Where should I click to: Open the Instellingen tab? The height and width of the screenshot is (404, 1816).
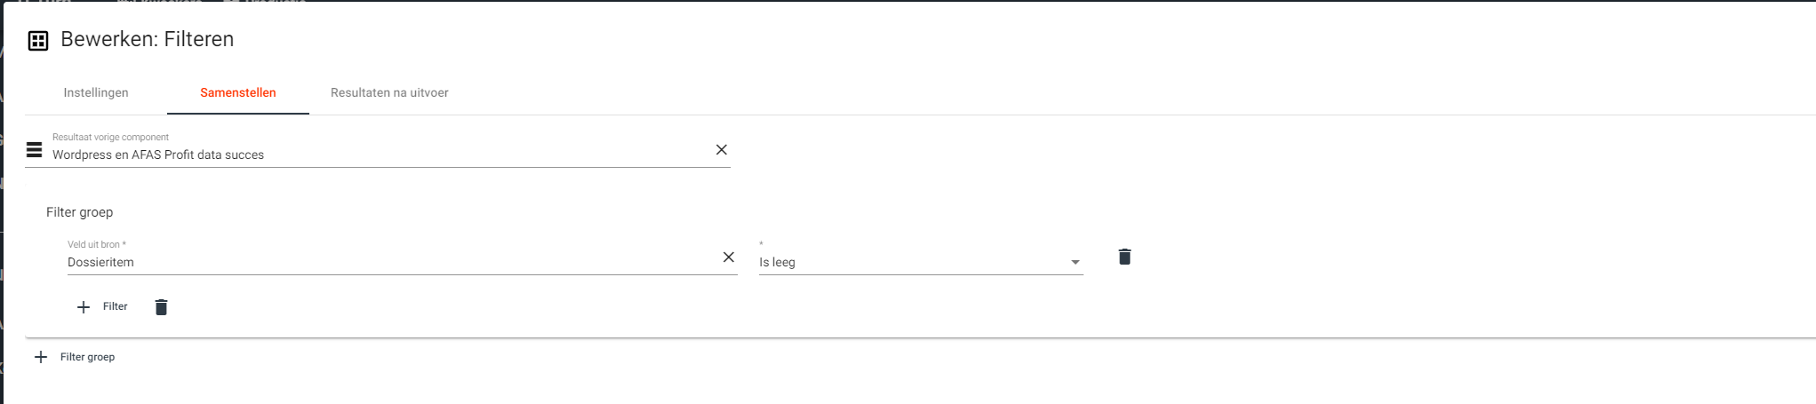[x=96, y=93]
